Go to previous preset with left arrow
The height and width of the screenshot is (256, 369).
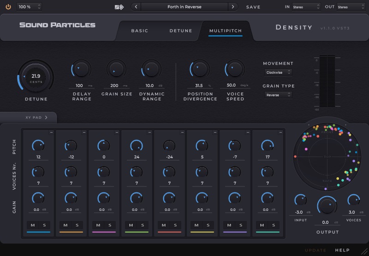pyautogui.click(x=136, y=7)
